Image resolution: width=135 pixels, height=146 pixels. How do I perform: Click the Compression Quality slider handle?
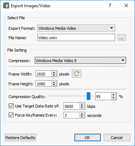tap(89, 96)
